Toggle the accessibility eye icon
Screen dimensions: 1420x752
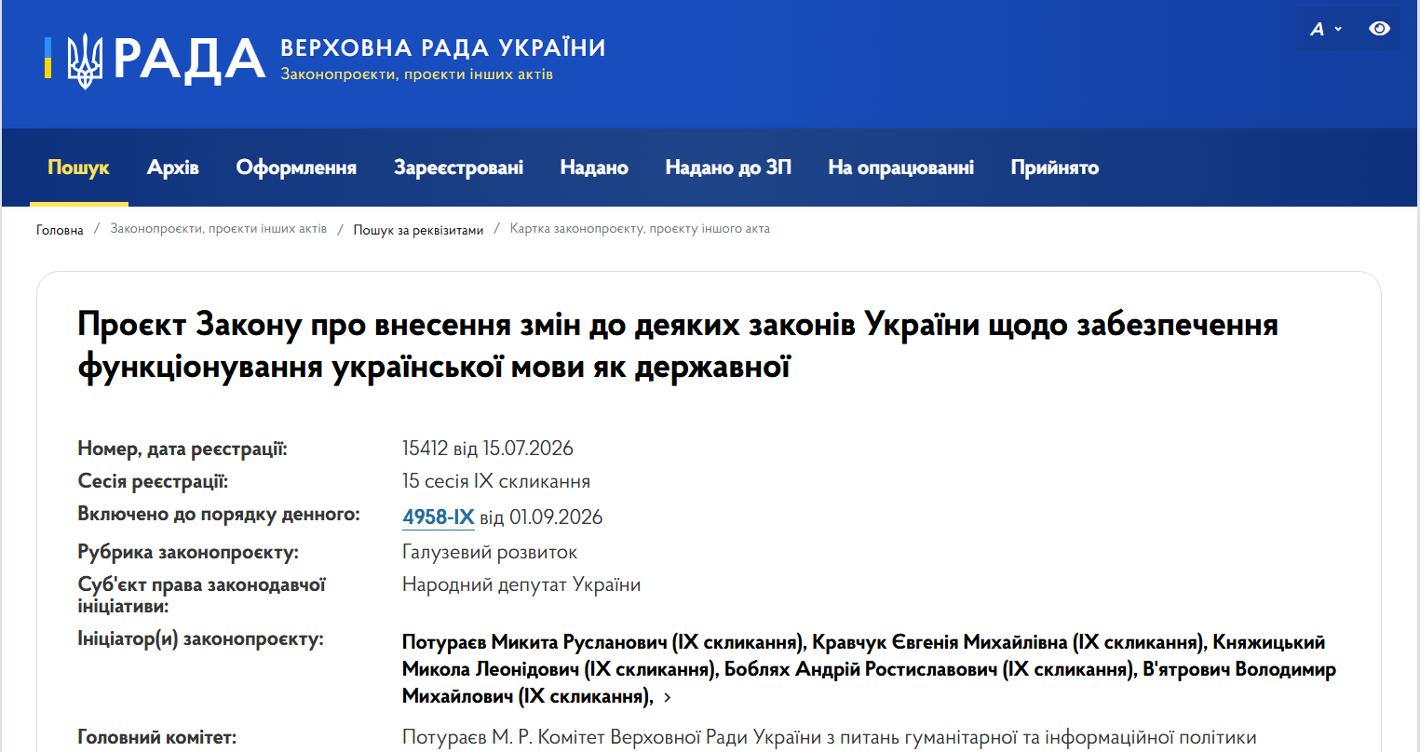tap(1379, 29)
